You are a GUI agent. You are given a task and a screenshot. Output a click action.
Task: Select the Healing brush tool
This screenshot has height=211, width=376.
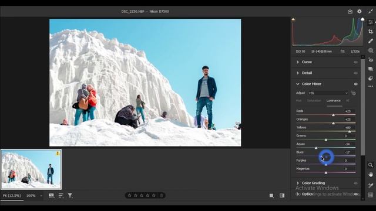coord(371,41)
